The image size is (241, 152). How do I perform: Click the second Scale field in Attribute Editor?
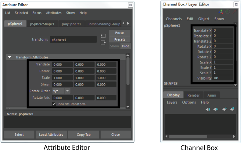84,78
